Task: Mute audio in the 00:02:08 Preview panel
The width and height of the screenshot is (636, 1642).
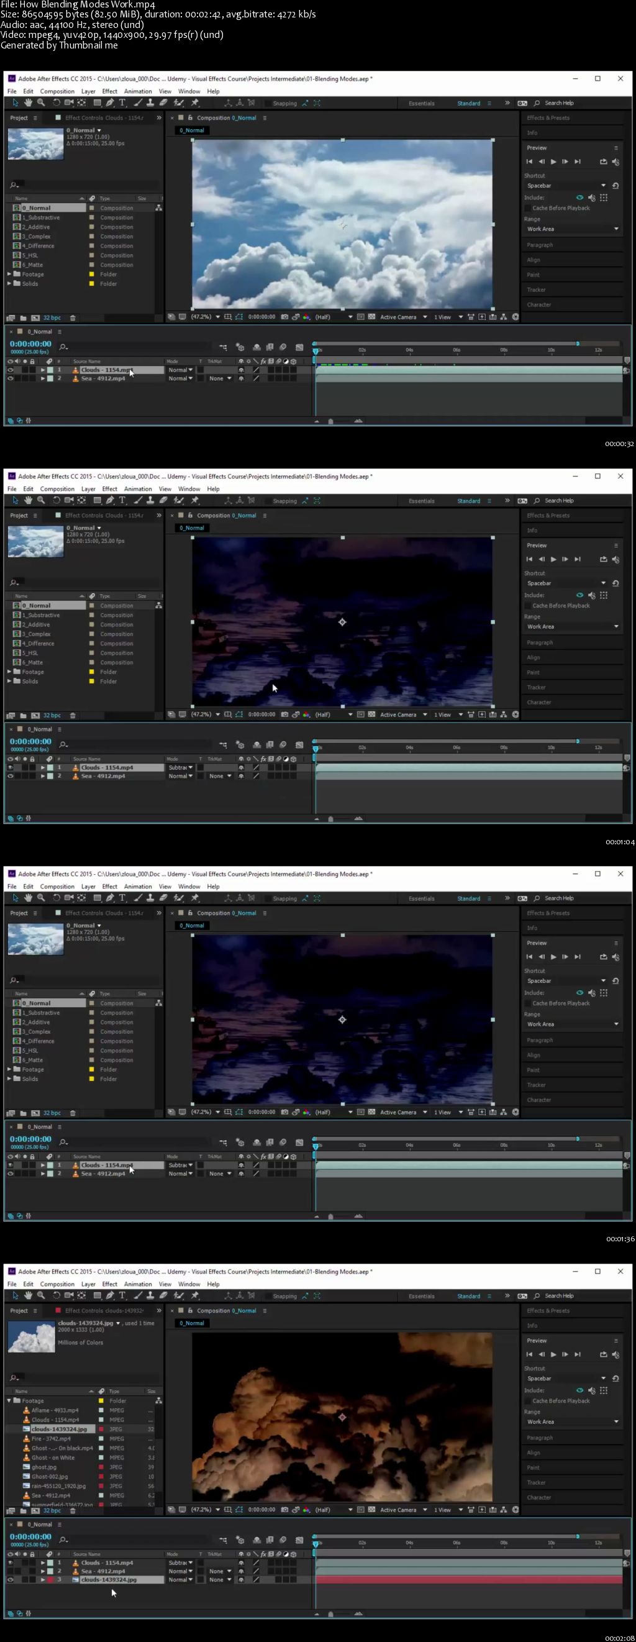Action: pyautogui.click(x=616, y=1355)
